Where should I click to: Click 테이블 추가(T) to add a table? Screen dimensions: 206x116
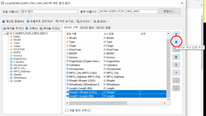[x=14, y=28]
